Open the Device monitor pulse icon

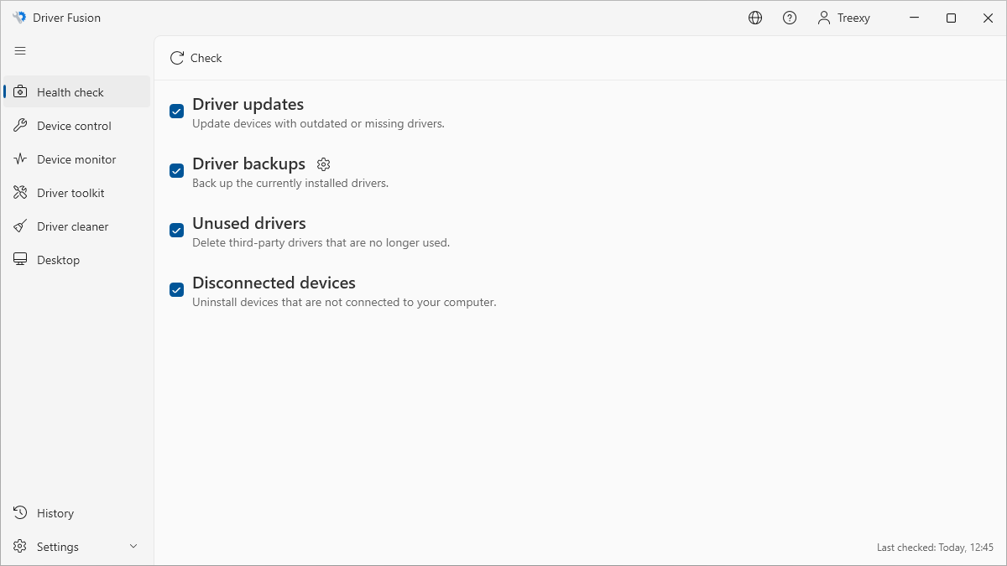[x=20, y=159]
